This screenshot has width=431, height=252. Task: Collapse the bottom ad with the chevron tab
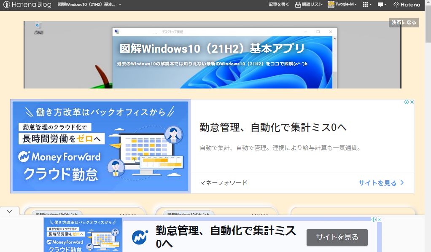[x=9, y=211]
